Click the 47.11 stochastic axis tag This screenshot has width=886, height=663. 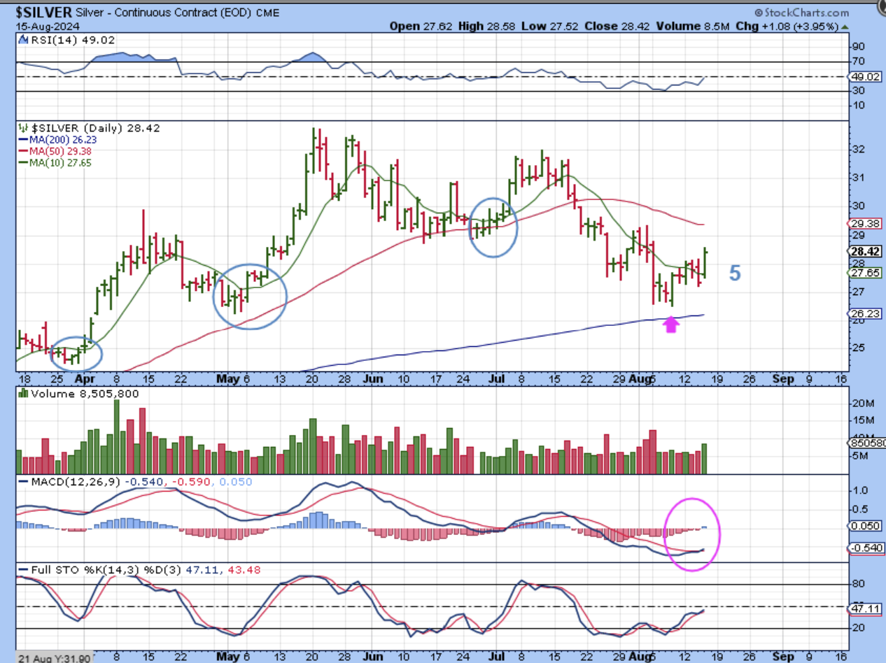point(865,609)
